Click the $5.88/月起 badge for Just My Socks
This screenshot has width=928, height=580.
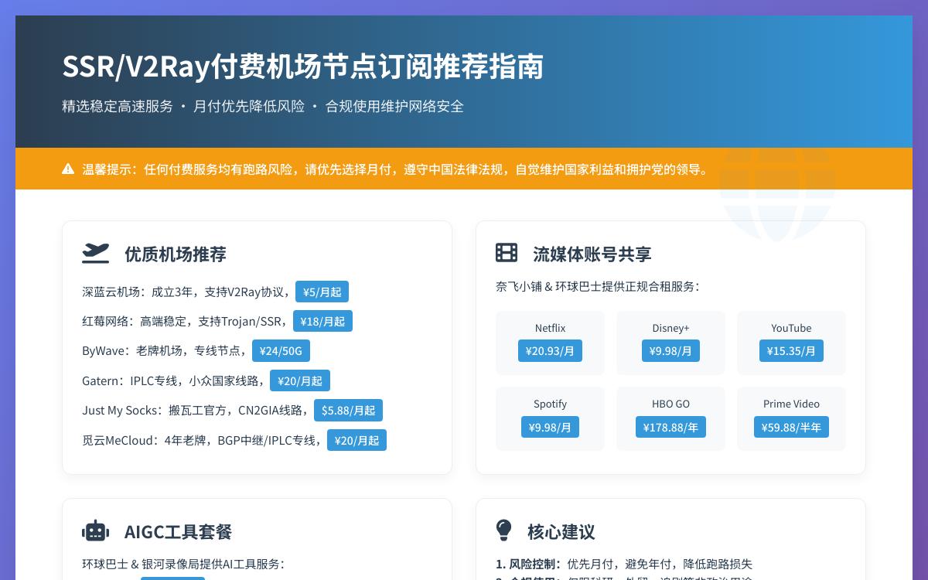(x=348, y=411)
